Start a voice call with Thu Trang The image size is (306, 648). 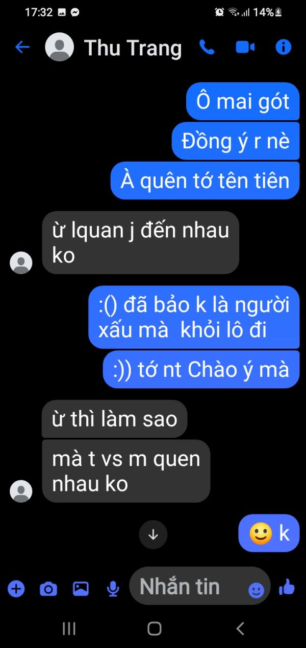pyautogui.click(x=207, y=48)
